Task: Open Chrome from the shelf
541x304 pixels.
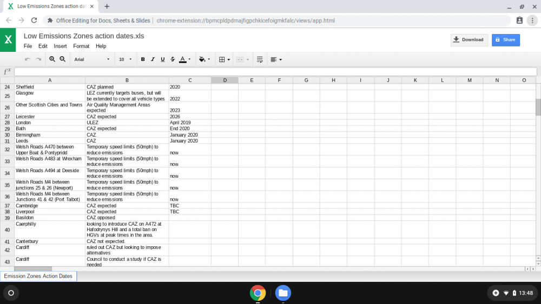Action: 258,293
